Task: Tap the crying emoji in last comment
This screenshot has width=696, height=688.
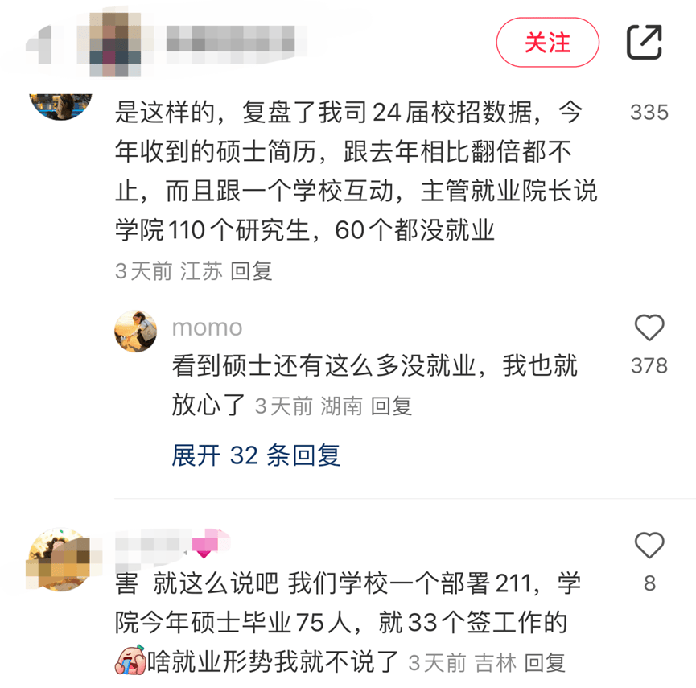Action: click(x=130, y=661)
